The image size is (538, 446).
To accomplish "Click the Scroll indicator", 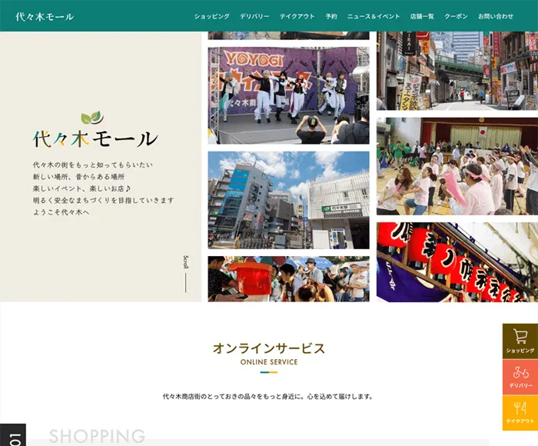I will pos(186,274).
